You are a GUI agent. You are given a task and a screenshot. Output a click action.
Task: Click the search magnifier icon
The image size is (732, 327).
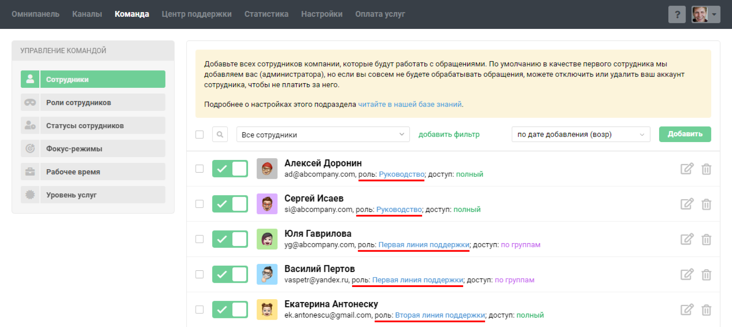(220, 134)
